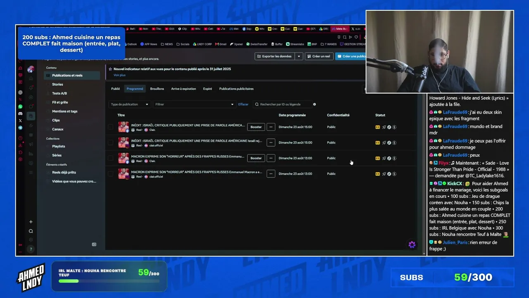The width and height of the screenshot is (529, 298).
Task: Open the purple flower assistant icon
Action: coord(412,245)
